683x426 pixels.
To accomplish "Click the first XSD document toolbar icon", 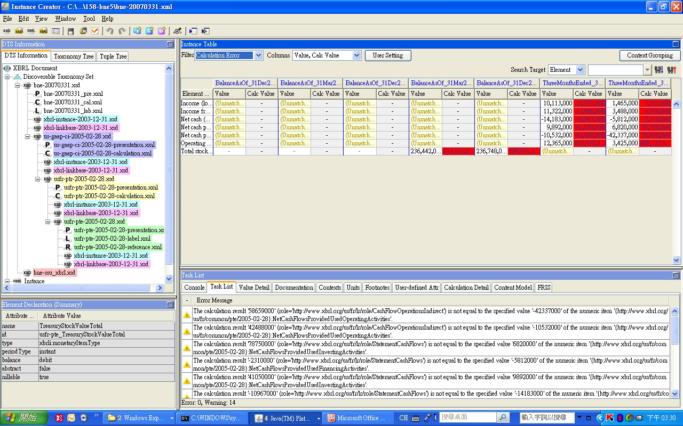I will (x=6, y=31).
